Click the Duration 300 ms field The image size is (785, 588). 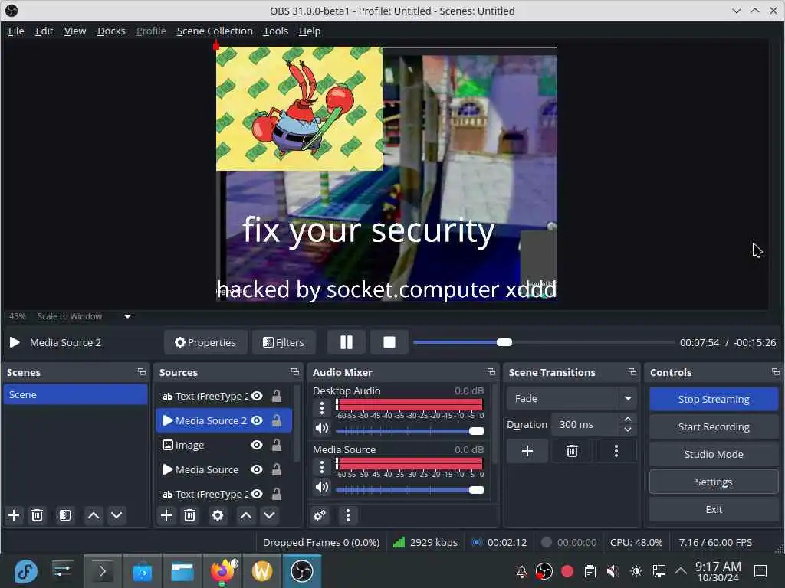[x=586, y=424]
